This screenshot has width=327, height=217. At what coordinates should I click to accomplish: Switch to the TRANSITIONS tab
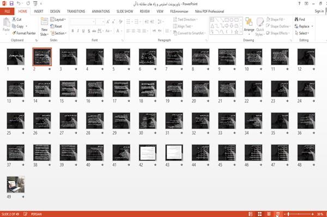76,11
